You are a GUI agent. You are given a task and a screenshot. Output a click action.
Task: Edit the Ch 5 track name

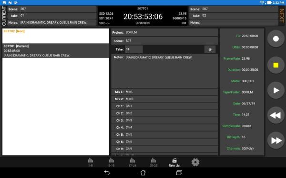click(x=164, y=135)
